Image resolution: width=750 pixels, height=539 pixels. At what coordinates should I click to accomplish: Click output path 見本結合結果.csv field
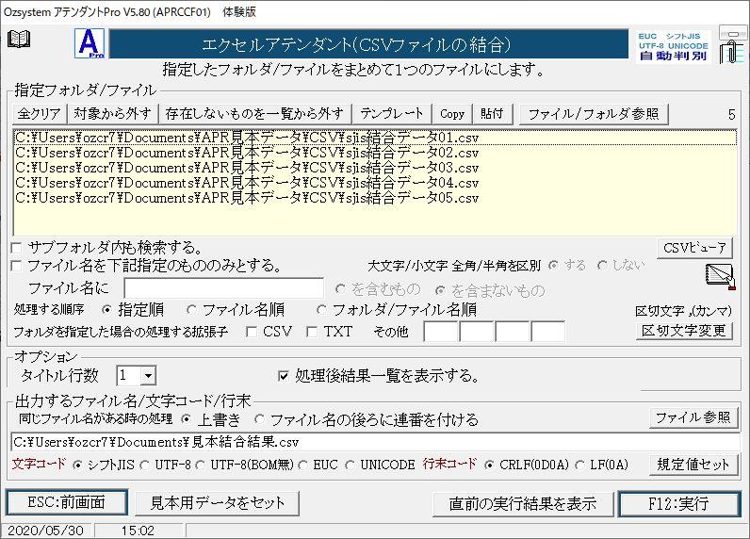click(375, 442)
